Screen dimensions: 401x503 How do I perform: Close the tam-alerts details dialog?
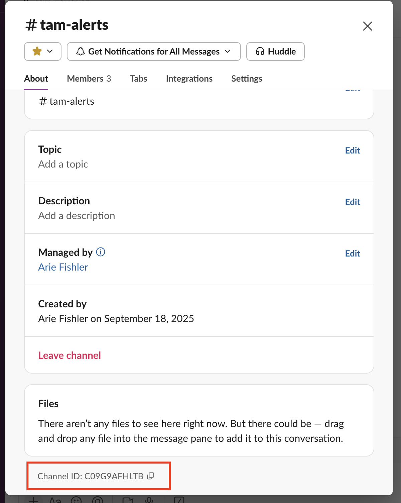point(367,26)
